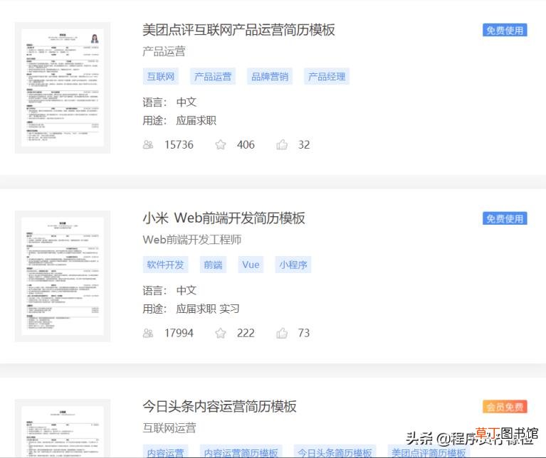Click the likes count 73

(x=304, y=333)
